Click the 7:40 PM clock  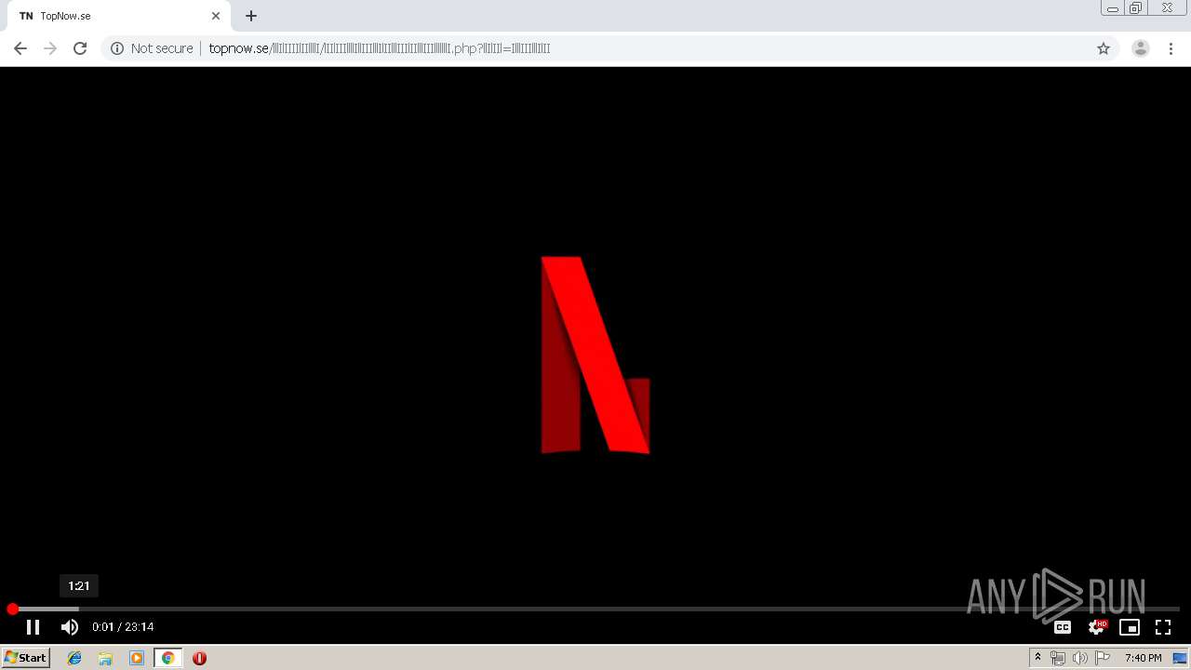pos(1143,658)
